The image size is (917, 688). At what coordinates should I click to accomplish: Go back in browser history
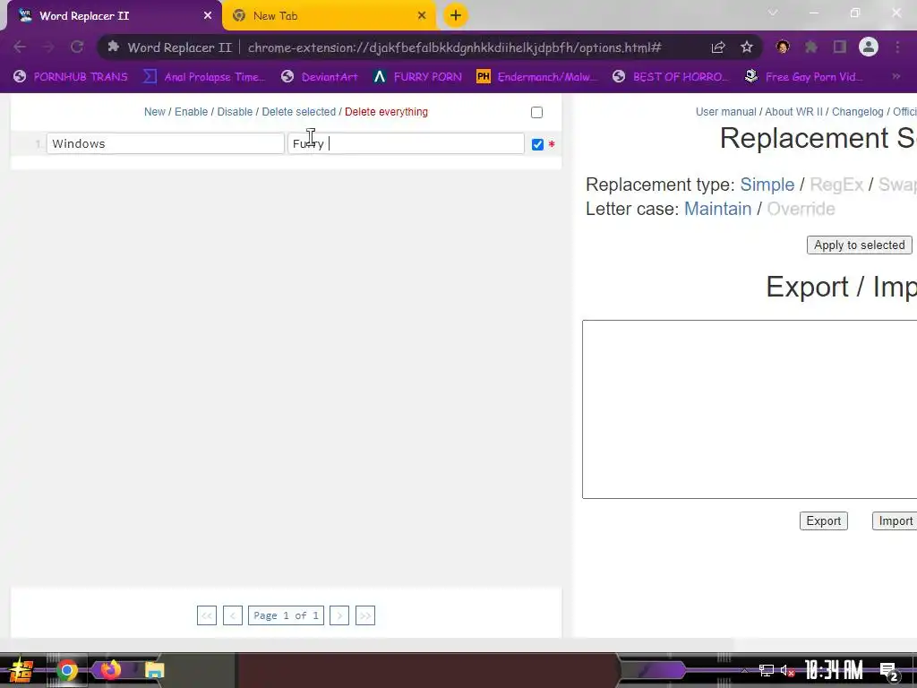20,47
